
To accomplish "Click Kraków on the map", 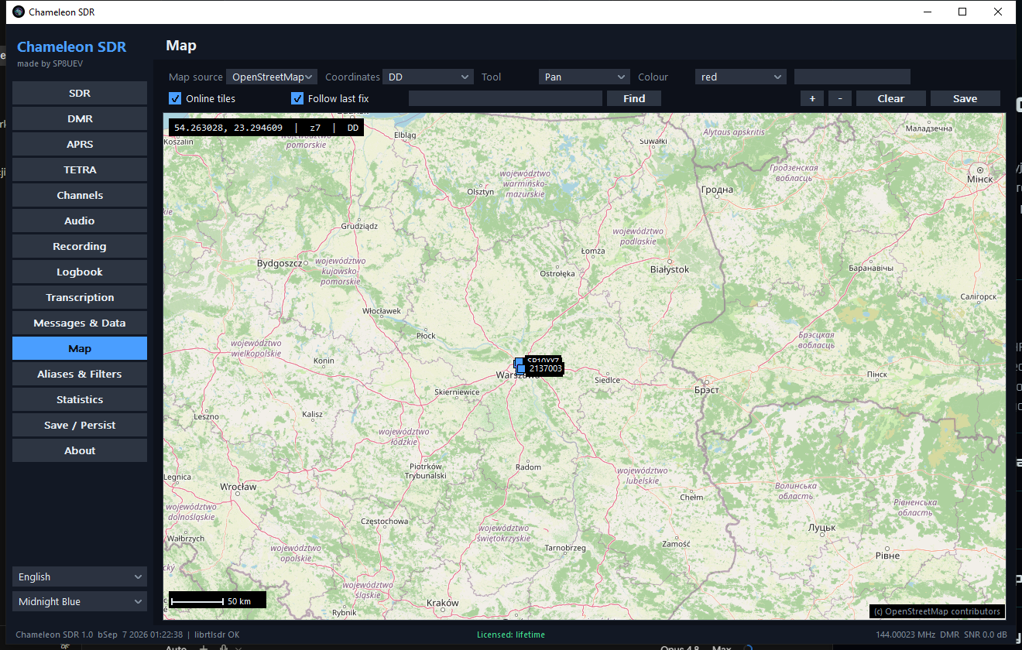I will (442, 603).
